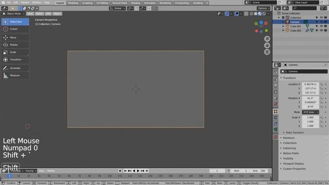Open the Options dropdown
Image resolution: width=329 pixels, height=185 pixels.
(x=264, y=8)
